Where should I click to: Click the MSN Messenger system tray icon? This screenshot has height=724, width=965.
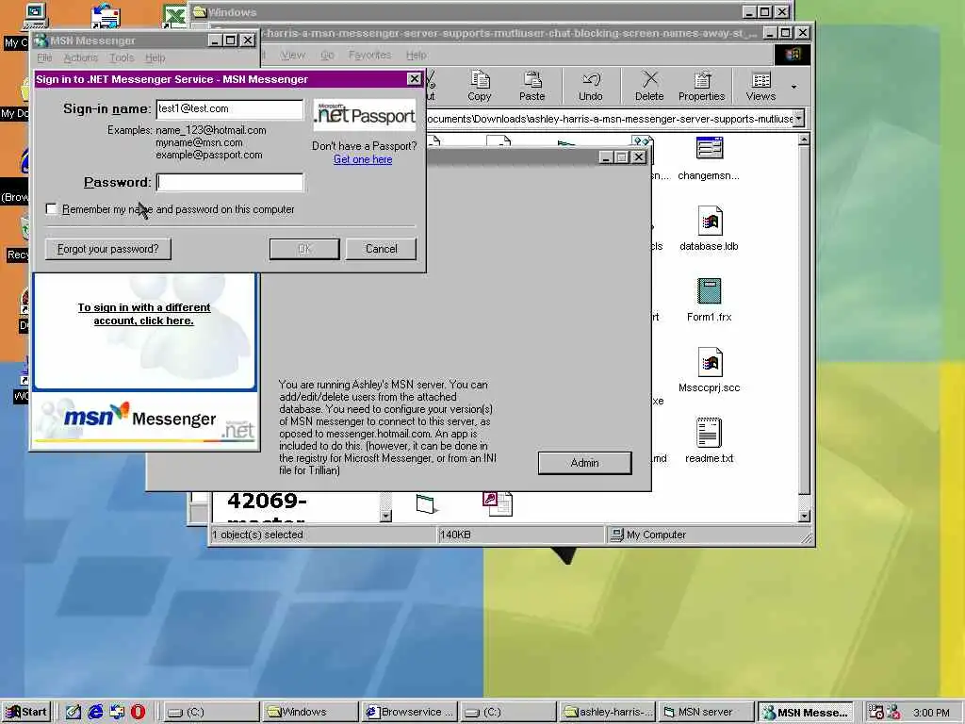click(x=892, y=713)
